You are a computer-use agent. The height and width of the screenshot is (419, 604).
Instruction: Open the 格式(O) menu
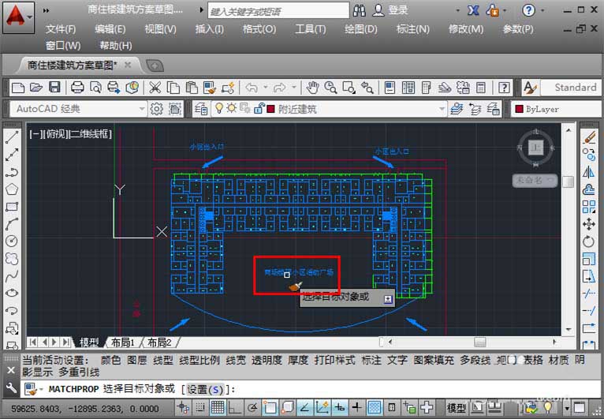[x=259, y=29]
